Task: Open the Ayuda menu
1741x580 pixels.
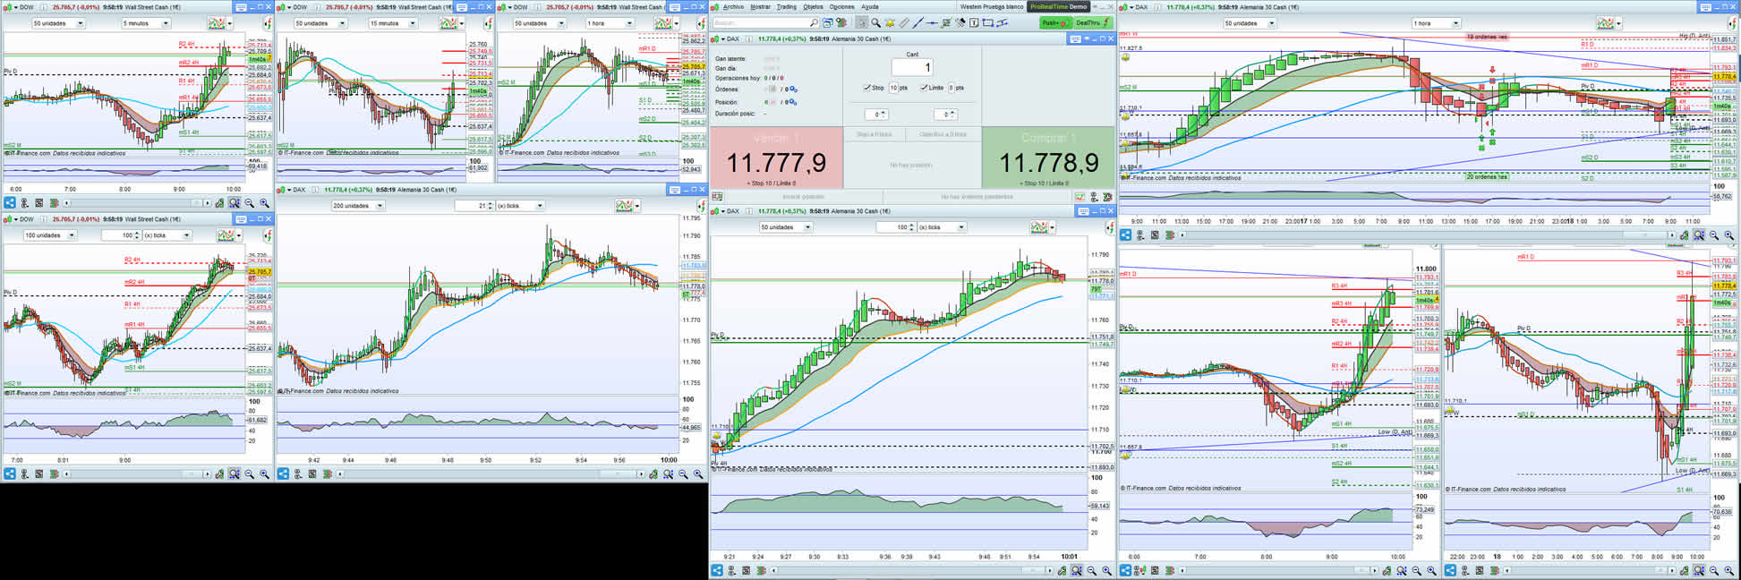Action: coord(870,6)
